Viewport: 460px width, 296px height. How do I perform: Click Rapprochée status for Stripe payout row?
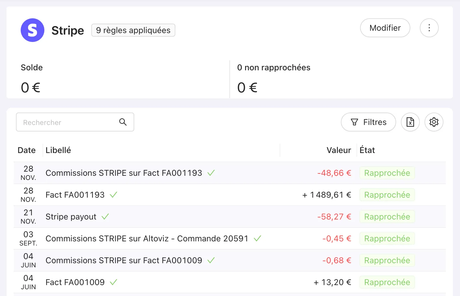[387, 217]
